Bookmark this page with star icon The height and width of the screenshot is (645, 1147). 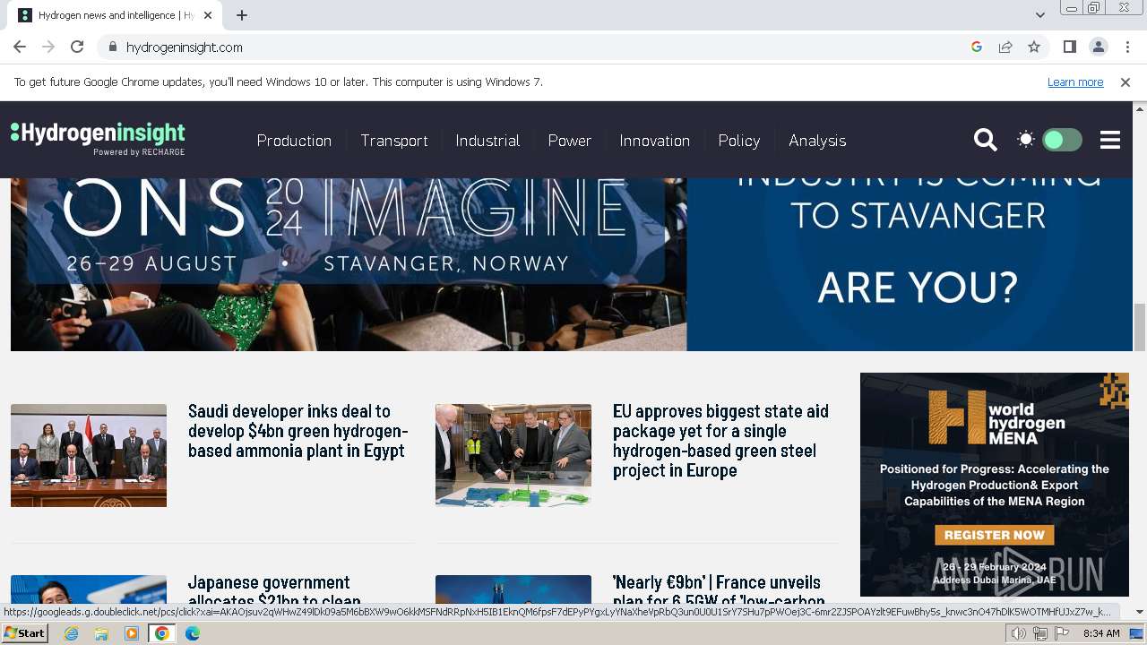click(x=1034, y=47)
